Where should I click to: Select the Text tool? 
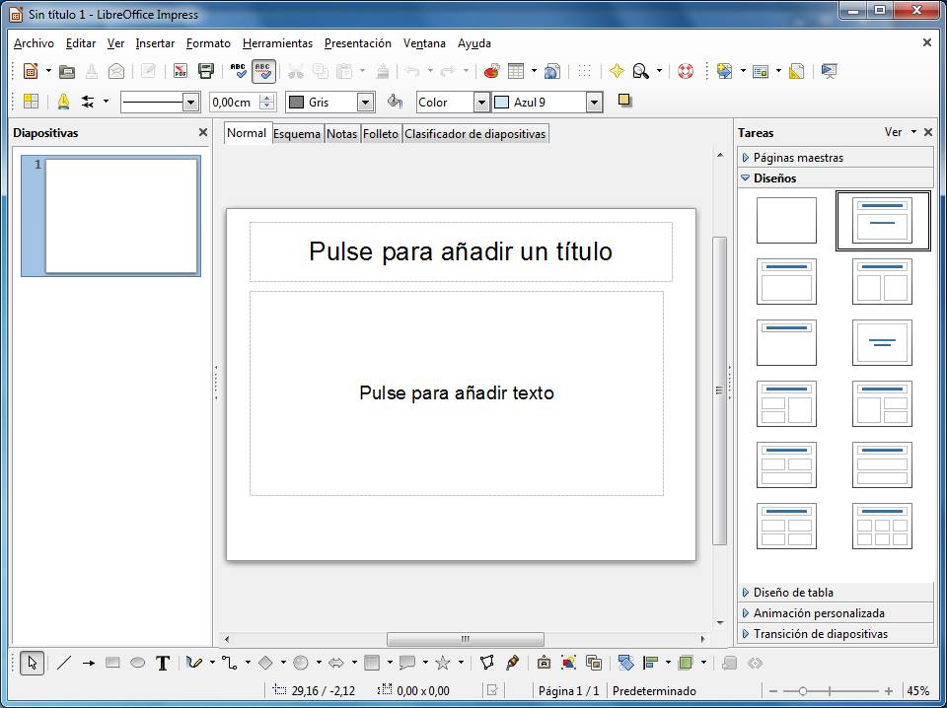[163, 663]
